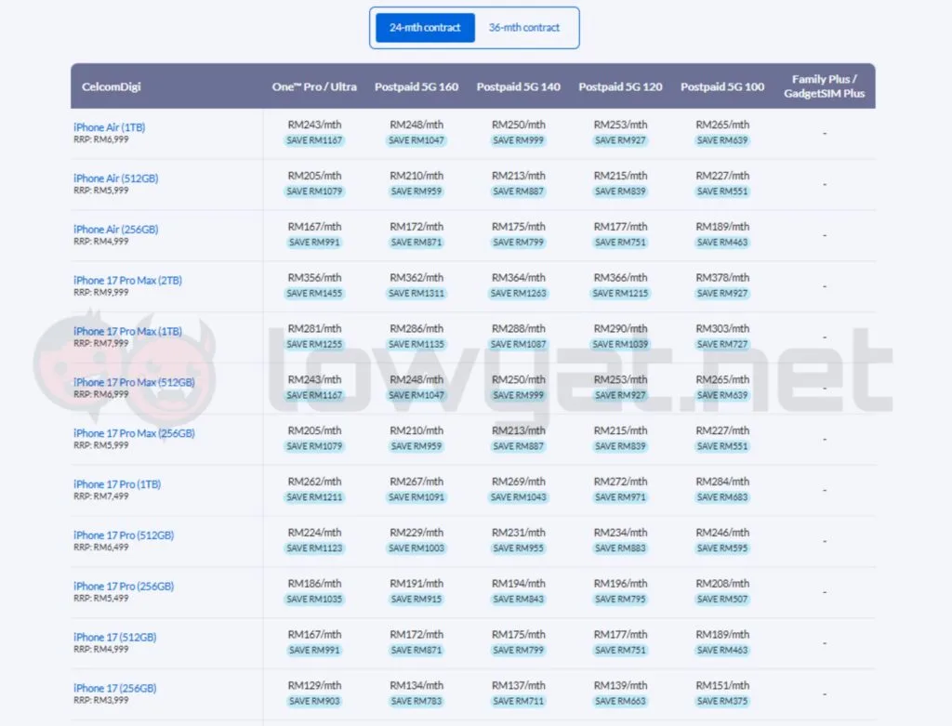Open the iPhone 17 Pro (256GB) link
Viewport: 952px width, 726px height.
124,587
